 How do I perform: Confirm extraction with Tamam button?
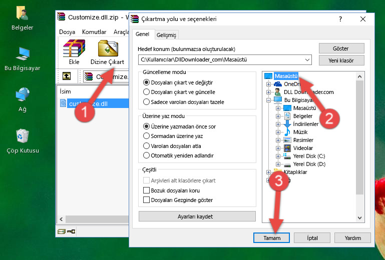point(271,237)
